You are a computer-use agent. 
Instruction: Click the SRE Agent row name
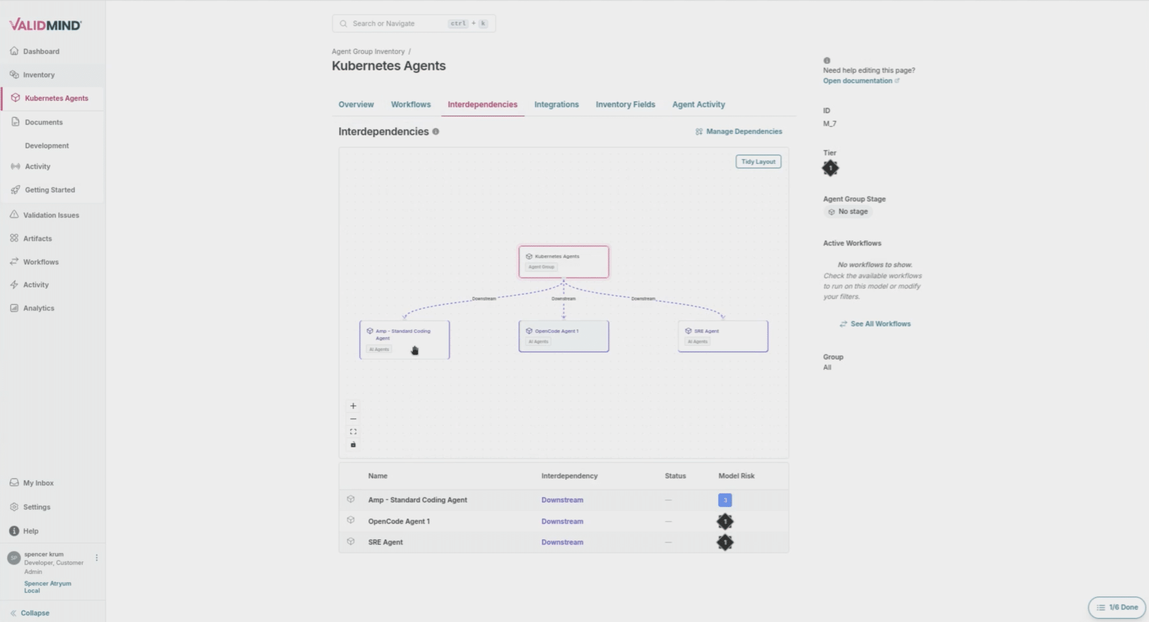tap(385, 542)
